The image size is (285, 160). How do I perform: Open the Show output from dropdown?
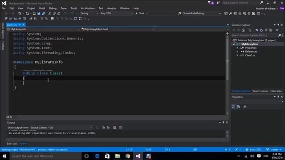61,128
